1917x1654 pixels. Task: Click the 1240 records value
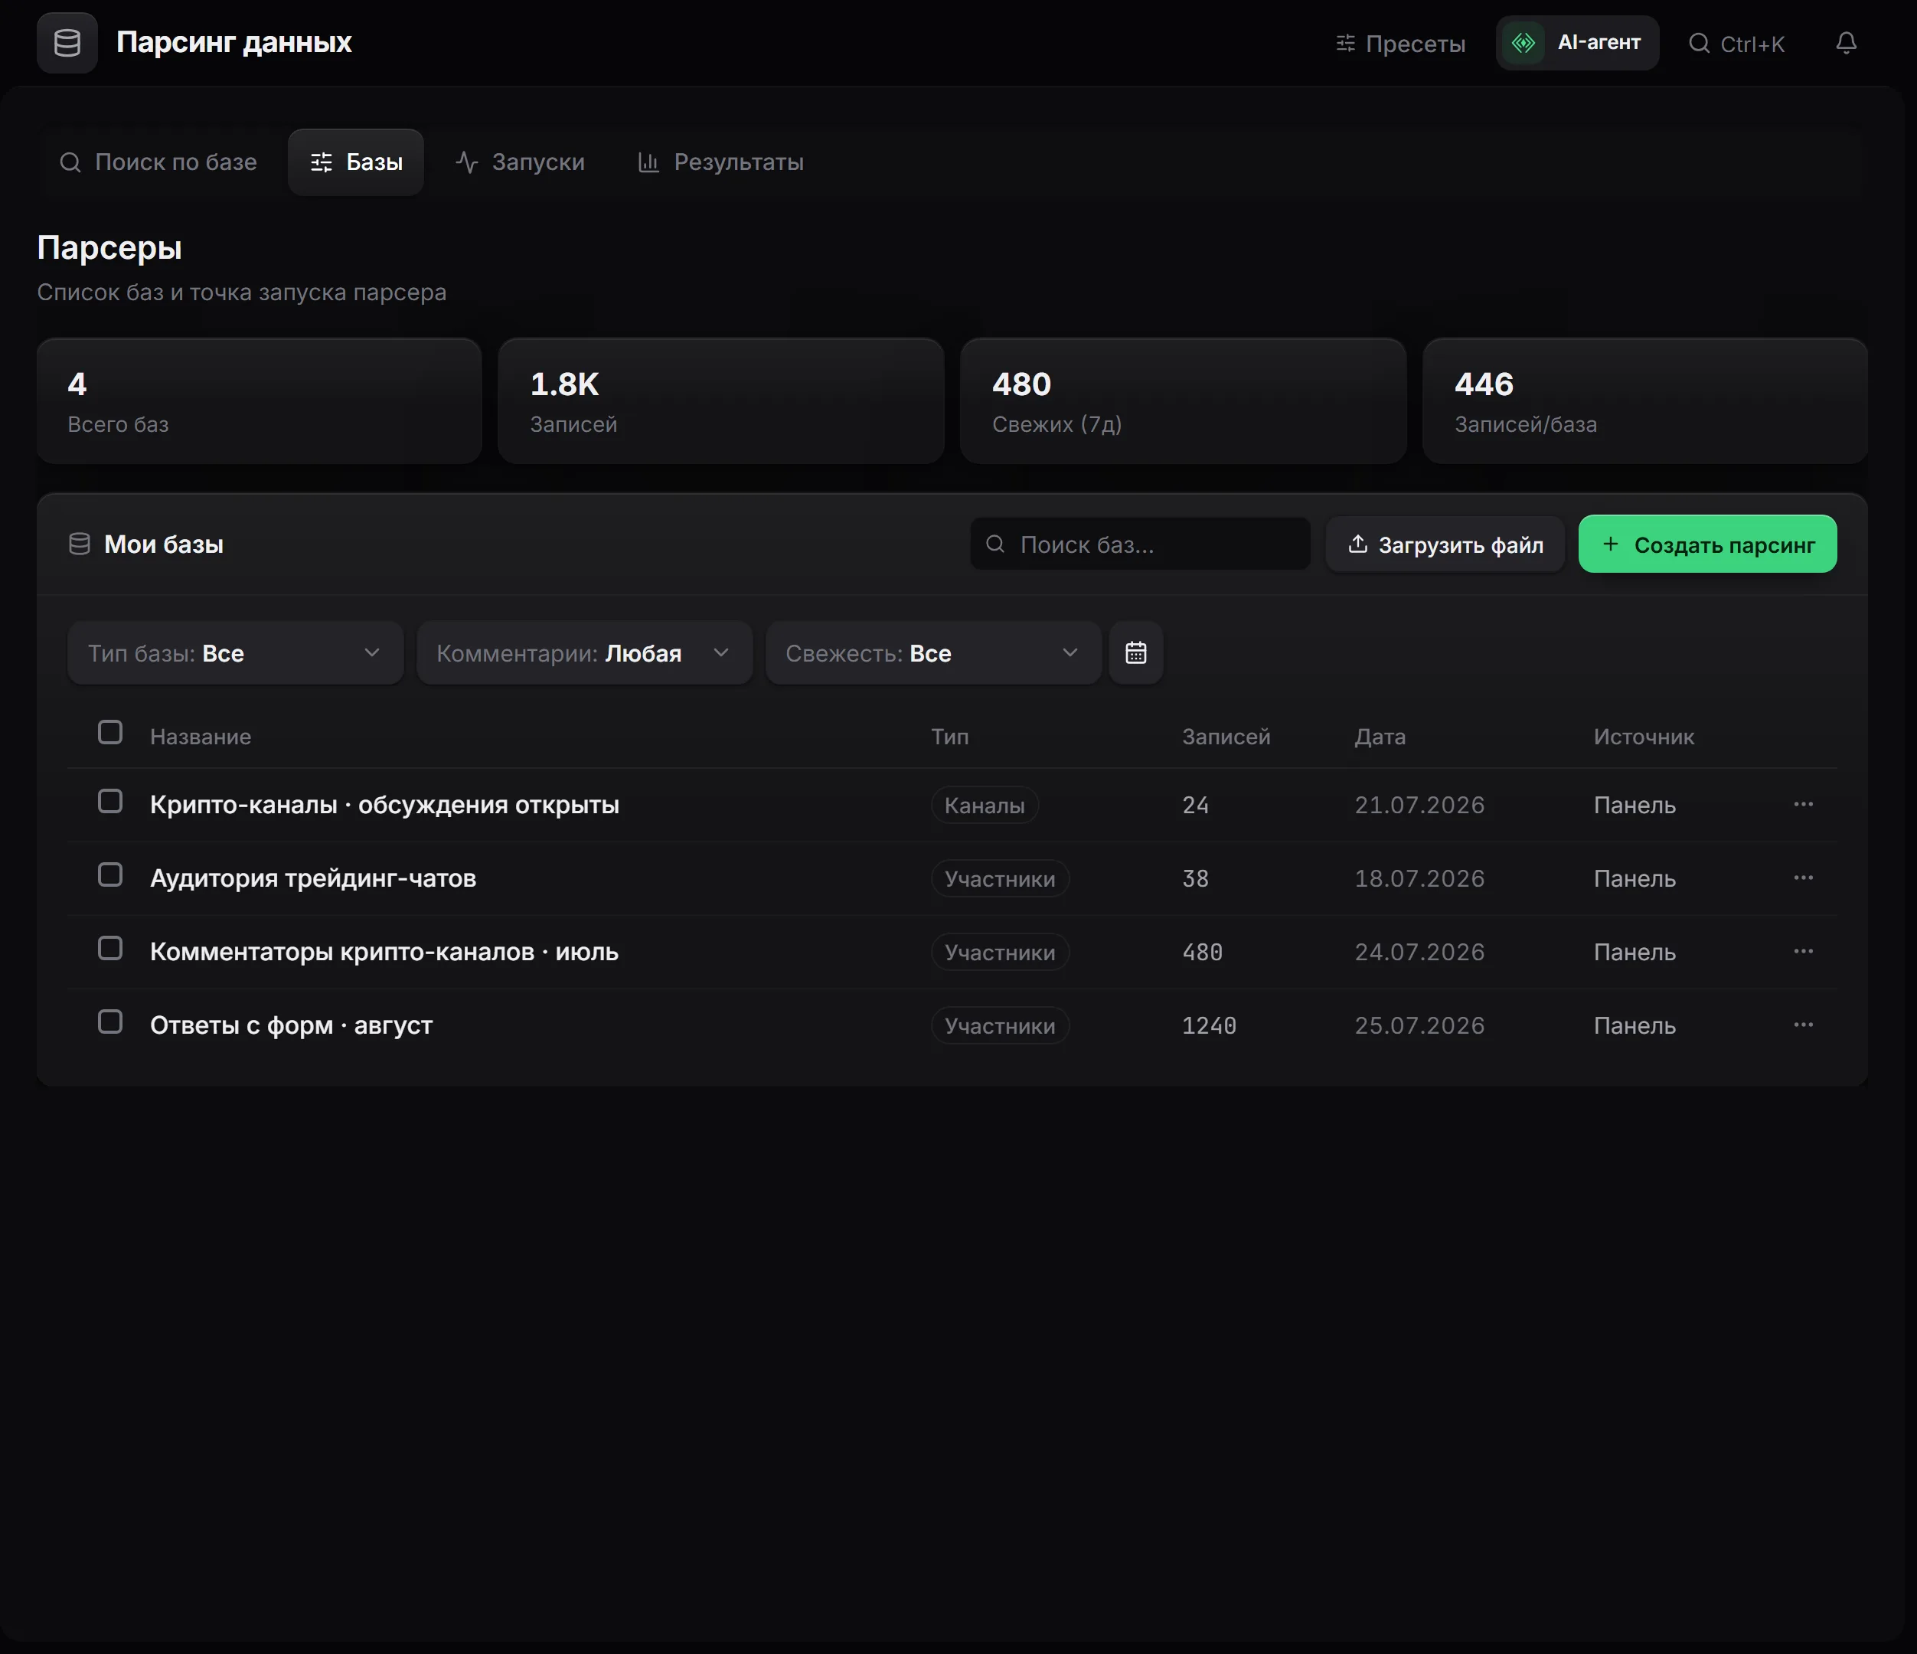pos(1208,1025)
